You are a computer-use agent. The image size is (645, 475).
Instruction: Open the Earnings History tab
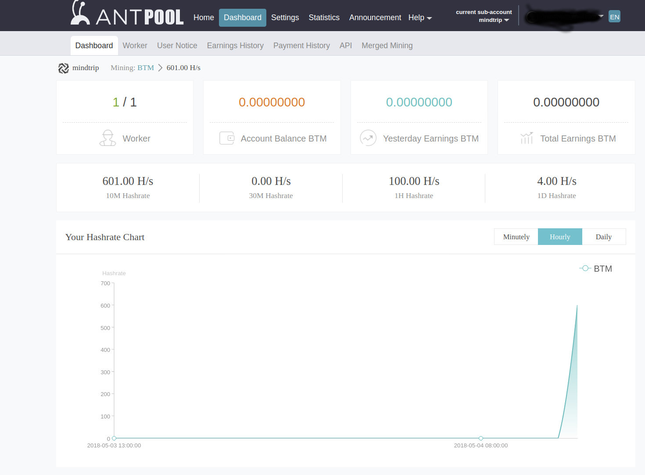[x=235, y=46]
